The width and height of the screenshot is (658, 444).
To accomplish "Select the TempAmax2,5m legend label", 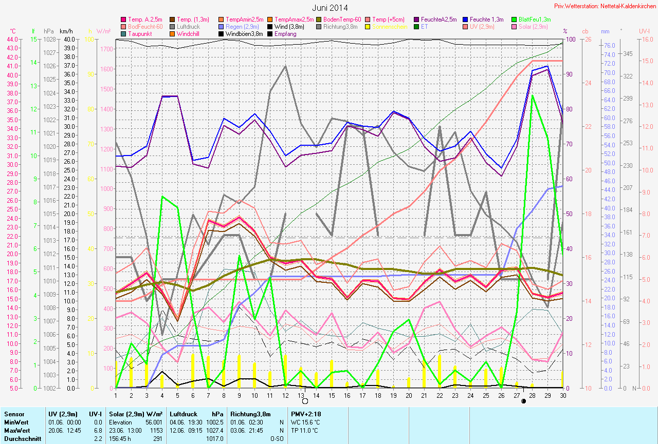I will pos(295,20).
